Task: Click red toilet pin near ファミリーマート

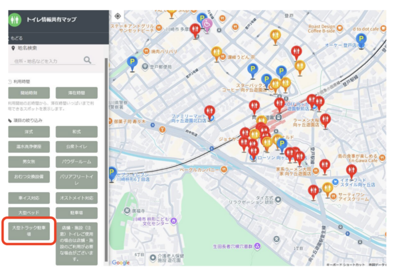Action: pyautogui.click(x=210, y=111)
